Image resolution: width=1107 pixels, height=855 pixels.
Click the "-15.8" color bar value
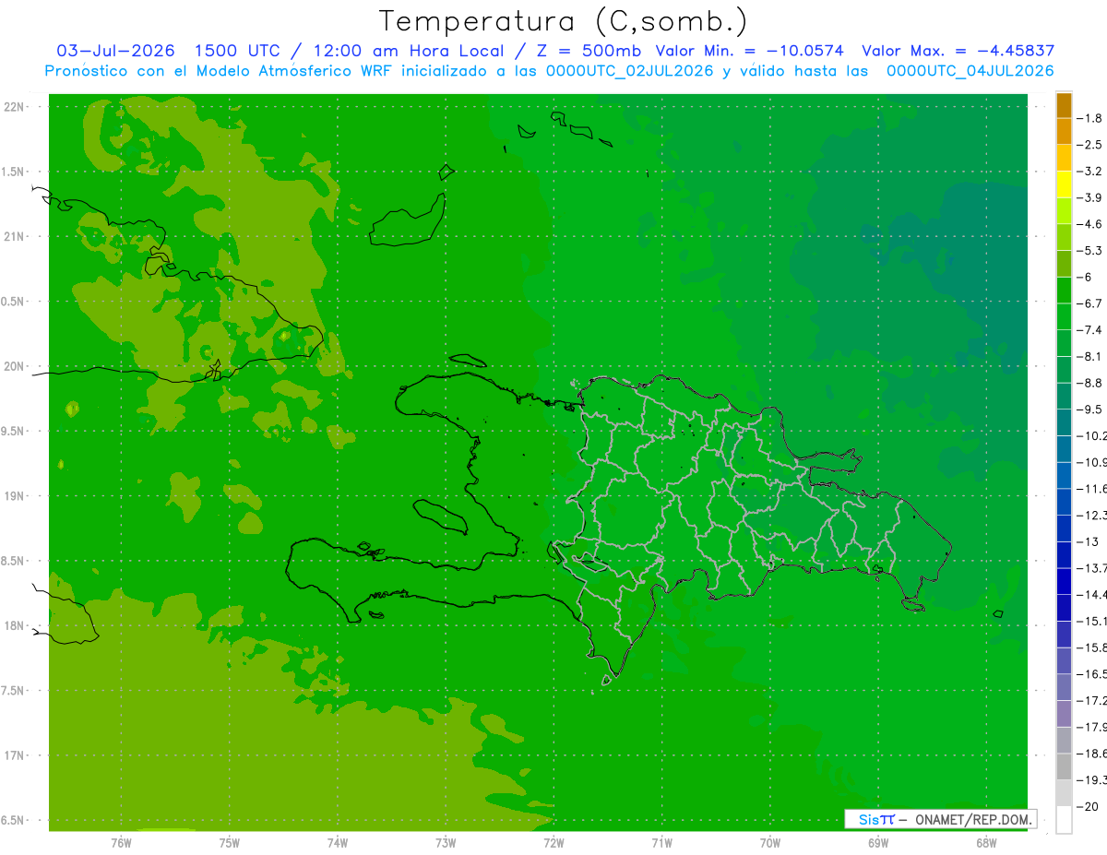coord(1093,647)
